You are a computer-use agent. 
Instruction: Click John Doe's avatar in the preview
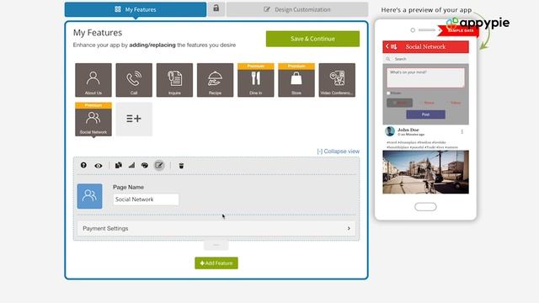tap(390, 131)
